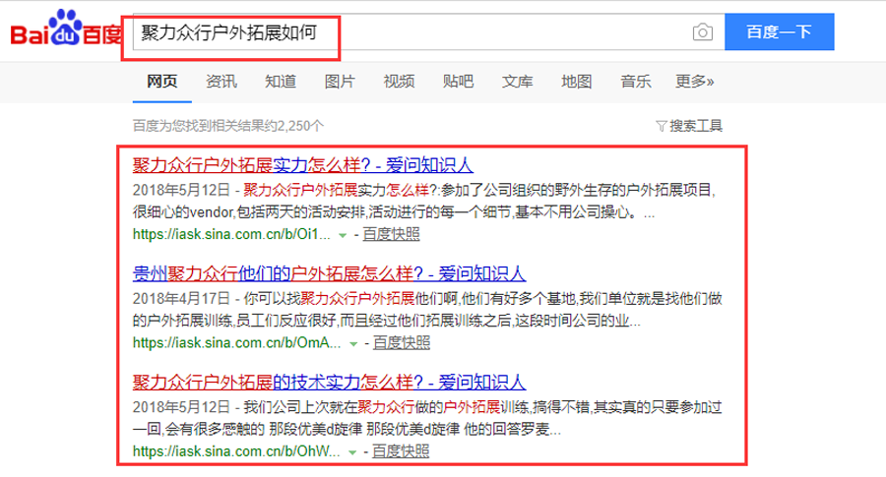886x477 pixels.
Task: Expand dropdown arrow beside OhW... URL
Action: (352, 452)
